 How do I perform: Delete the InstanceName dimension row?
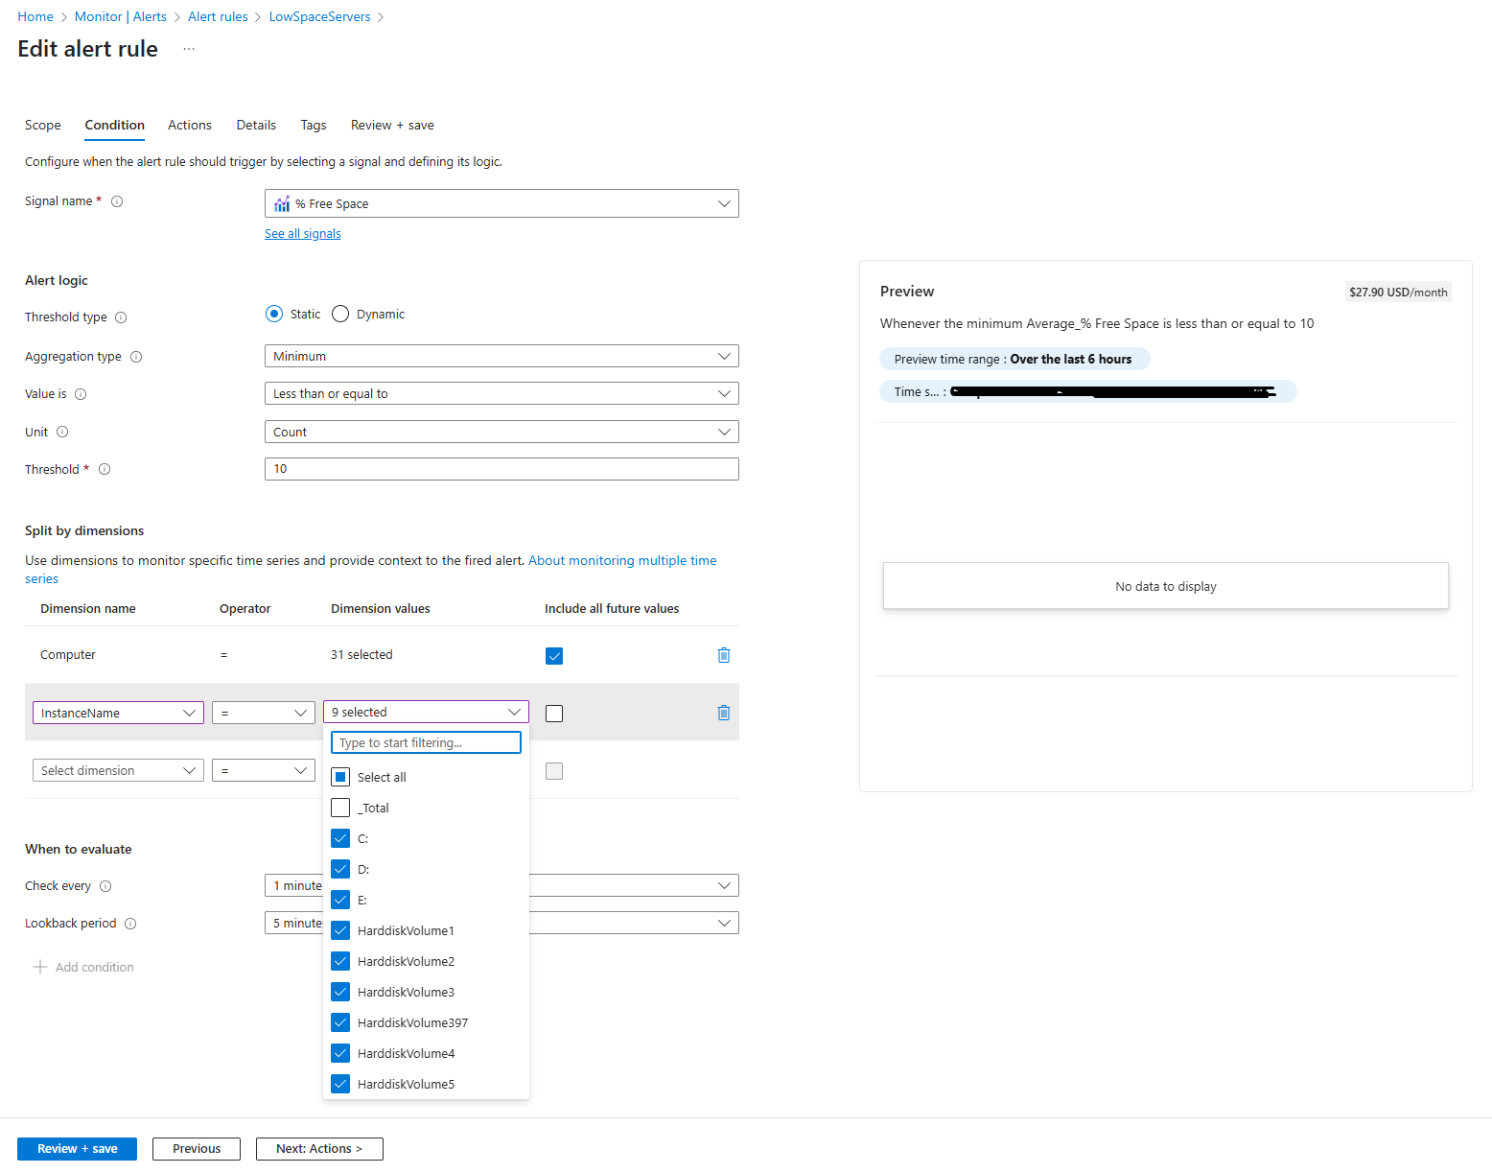coord(724,713)
